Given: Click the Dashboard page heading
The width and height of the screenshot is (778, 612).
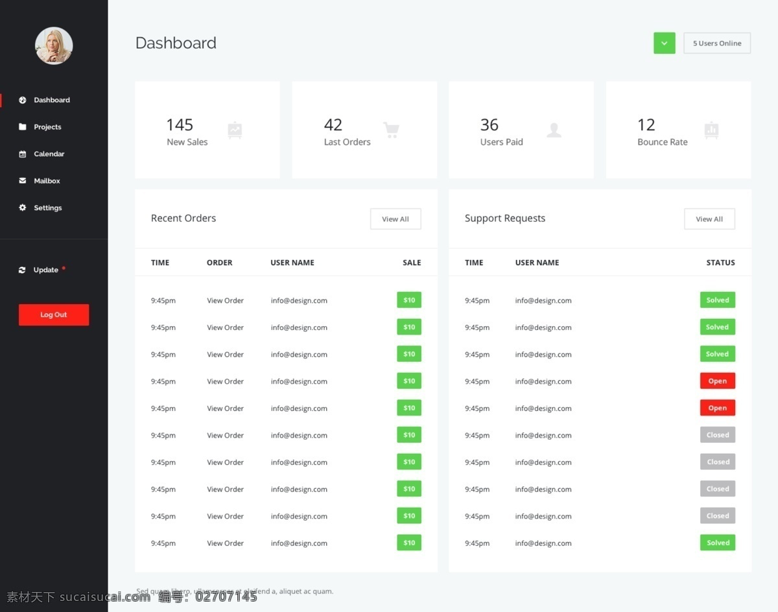Looking at the screenshot, I should coord(176,43).
